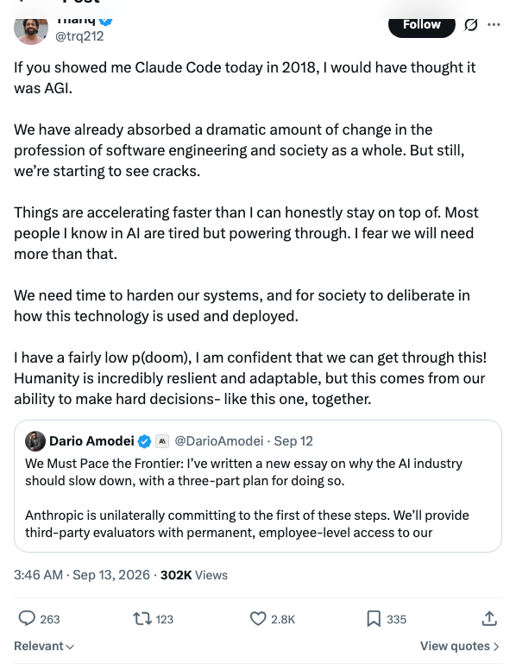The image size is (516, 664).
Task: Click the 3:46 AM Sep 13, 2026 timestamp
Action: [82, 575]
